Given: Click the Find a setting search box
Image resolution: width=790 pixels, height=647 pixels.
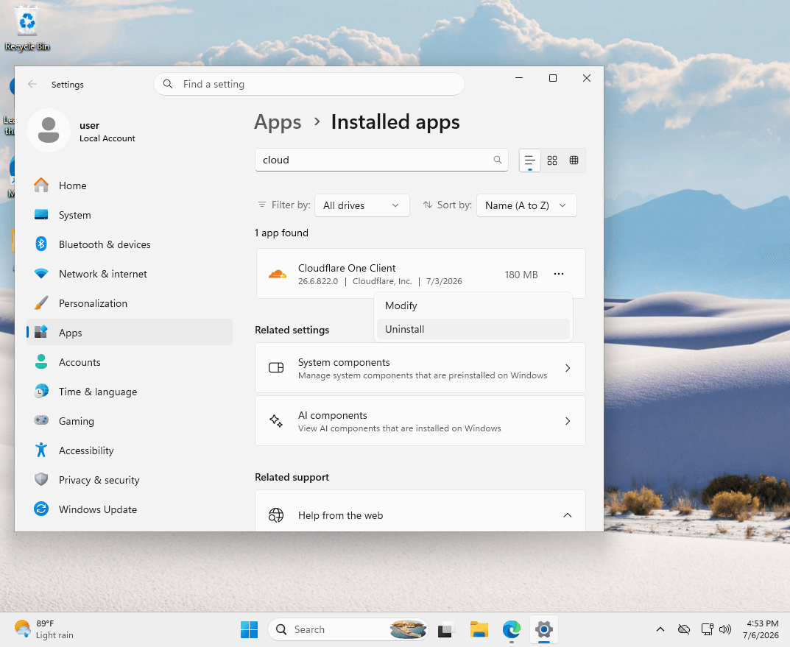Looking at the screenshot, I should click(308, 84).
